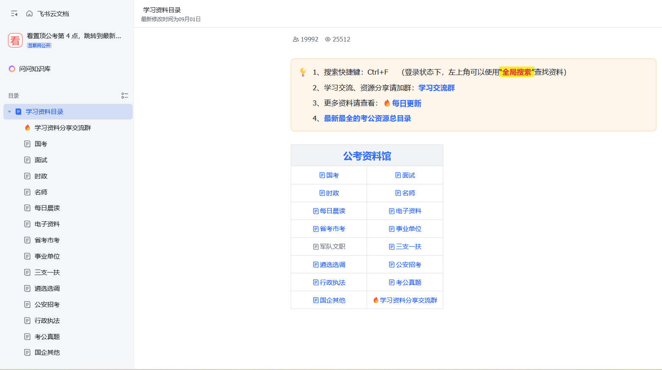This screenshot has width=662, height=370.
Task: Open 学习资料分享交流群 in the sidebar
Action: (x=63, y=128)
